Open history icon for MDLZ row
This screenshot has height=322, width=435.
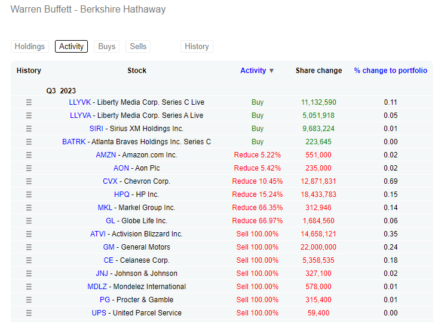29,287
